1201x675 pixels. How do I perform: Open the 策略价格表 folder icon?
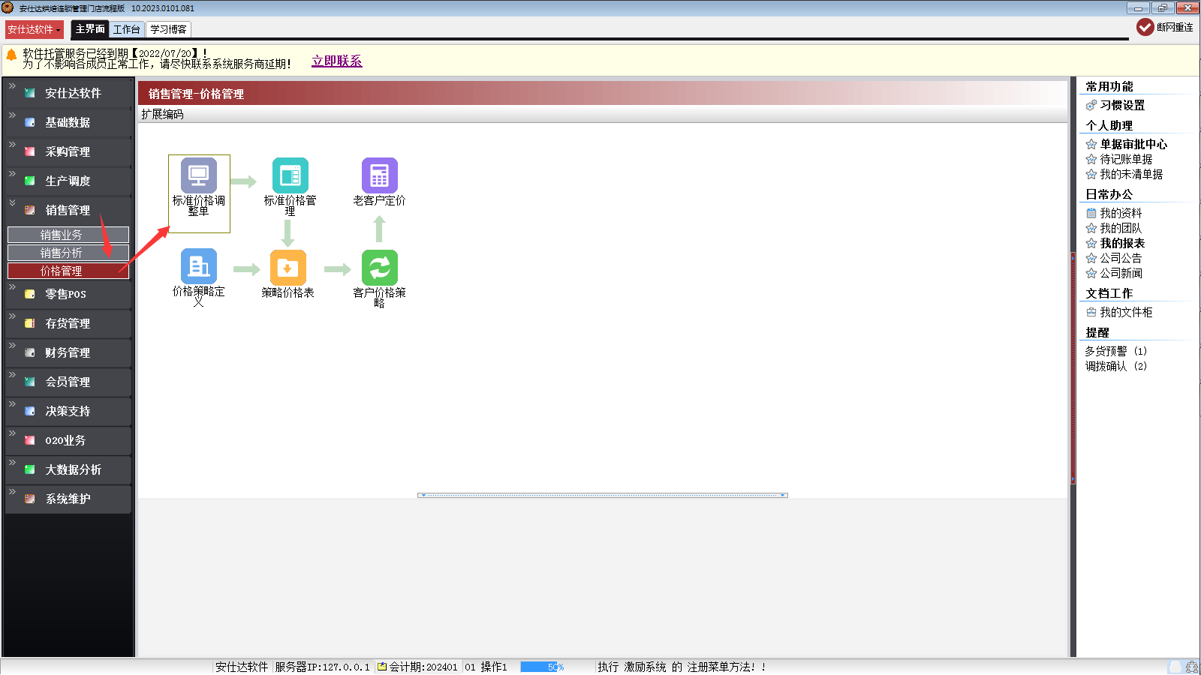pos(287,267)
